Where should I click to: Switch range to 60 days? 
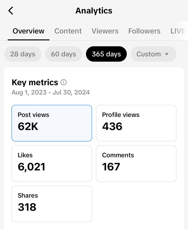[x=63, y=54]
